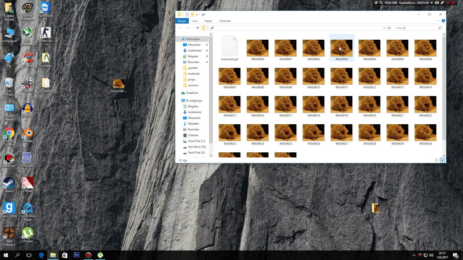Open Quick Access Toolbar customize dropdown
This screenshot has width=463, height=260.
point(197,14)
